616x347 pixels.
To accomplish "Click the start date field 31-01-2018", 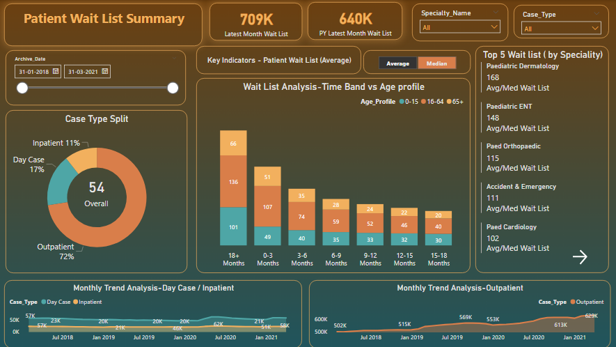I will click(x=33, y=71).
